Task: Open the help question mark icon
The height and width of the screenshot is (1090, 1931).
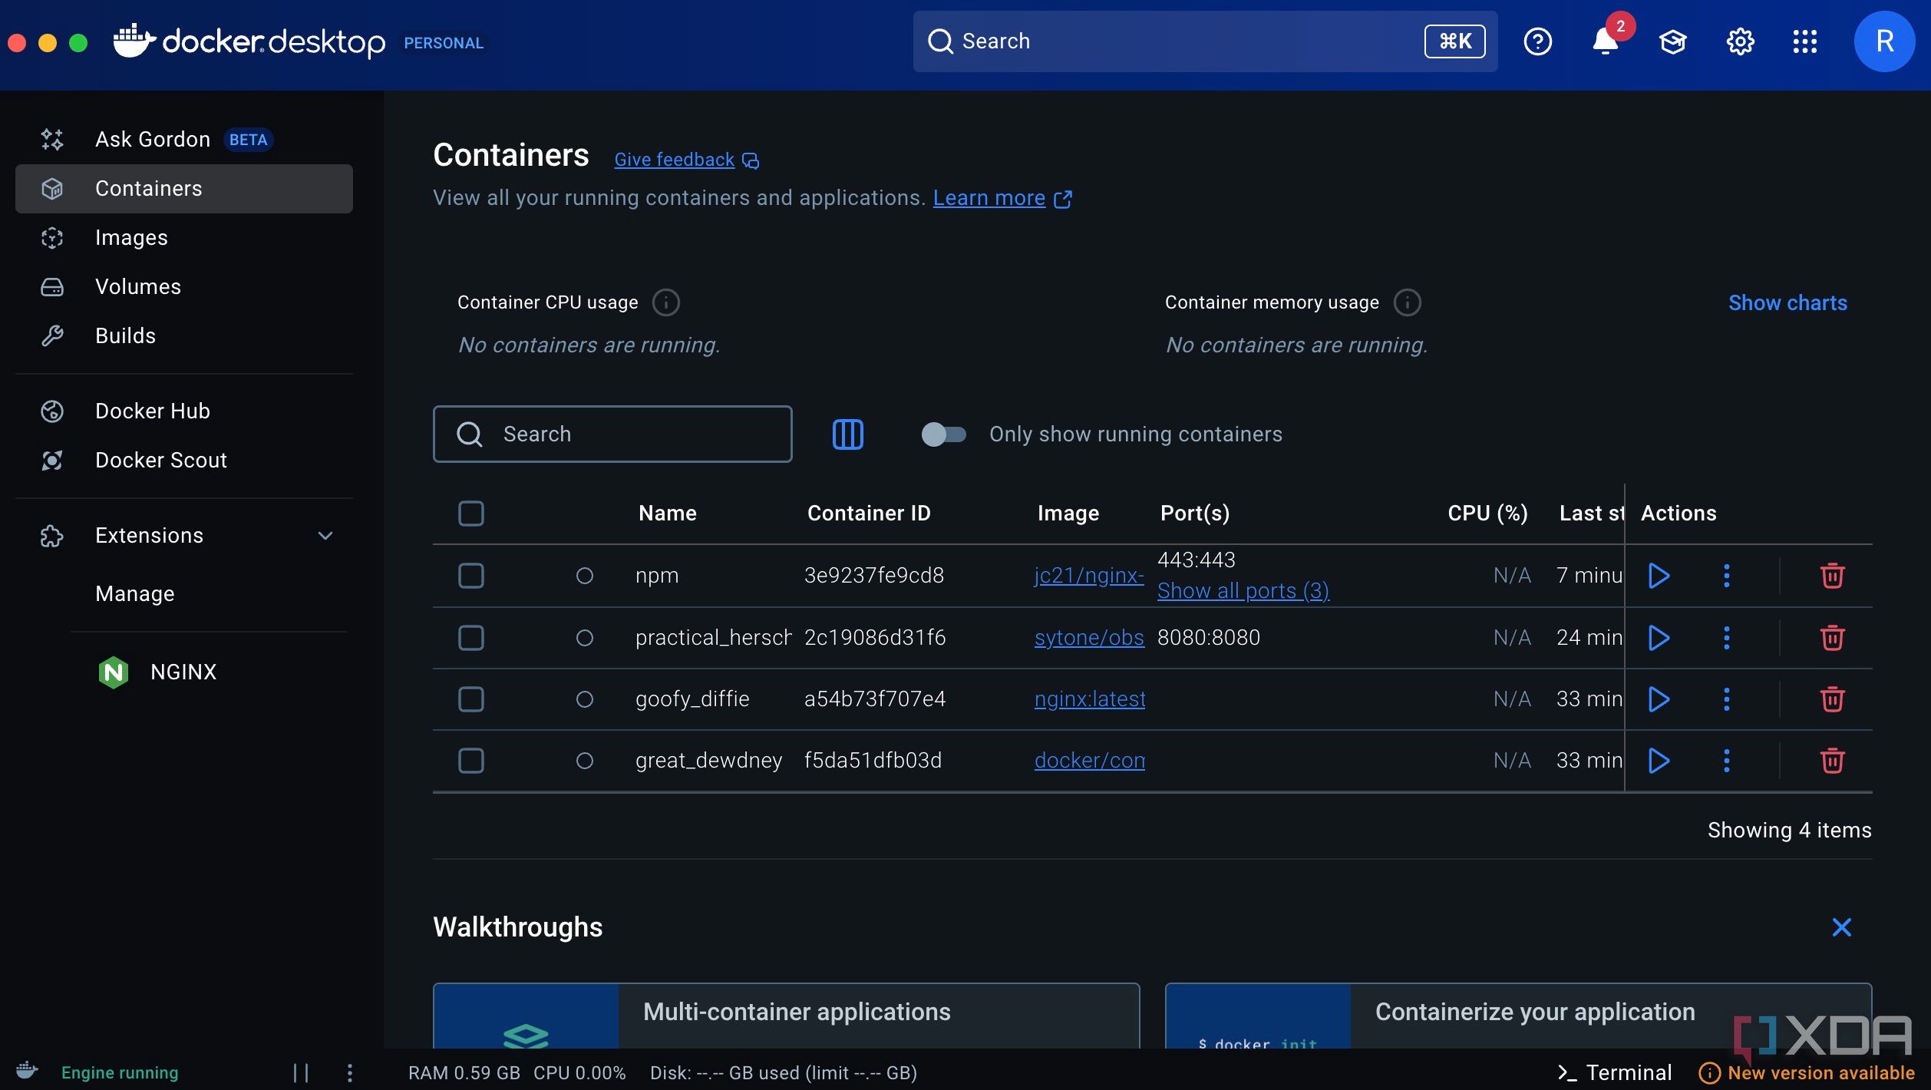Action: click(1537, 41)
